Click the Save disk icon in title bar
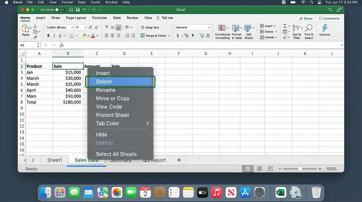The height and width of the screenshot is (202, 362). point(78,10)
